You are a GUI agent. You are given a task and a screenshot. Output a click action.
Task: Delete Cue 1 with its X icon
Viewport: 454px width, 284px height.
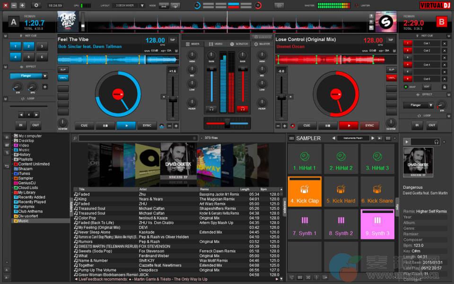tap(444, 44)
